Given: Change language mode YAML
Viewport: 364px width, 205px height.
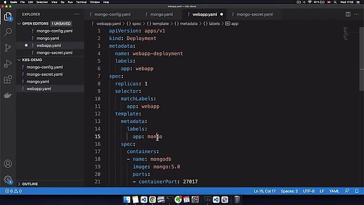Looking at the screenshot, I should coord(334,191).
